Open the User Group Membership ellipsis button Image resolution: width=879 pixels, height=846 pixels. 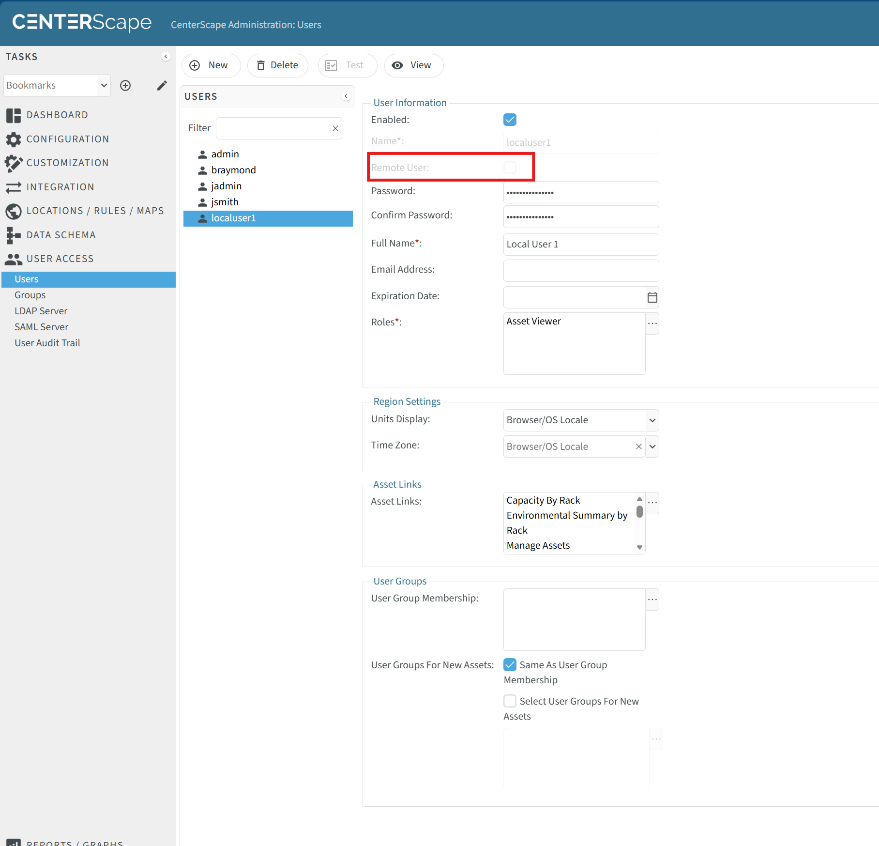coord(652,600)
